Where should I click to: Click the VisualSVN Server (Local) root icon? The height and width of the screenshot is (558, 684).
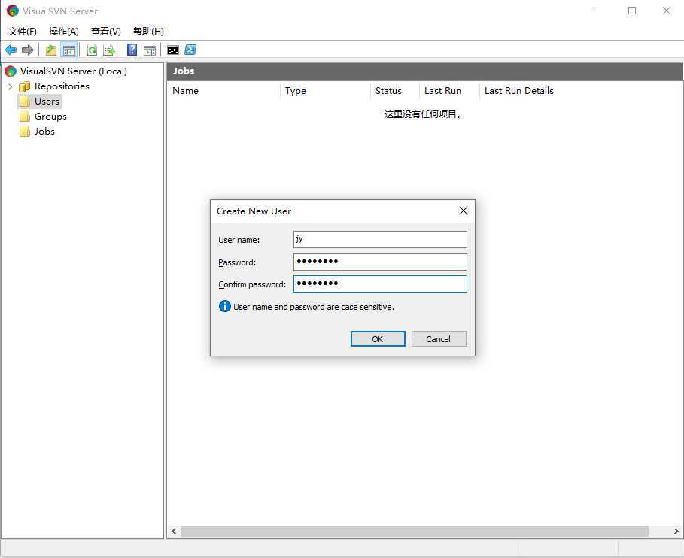[x=11, y=71]
